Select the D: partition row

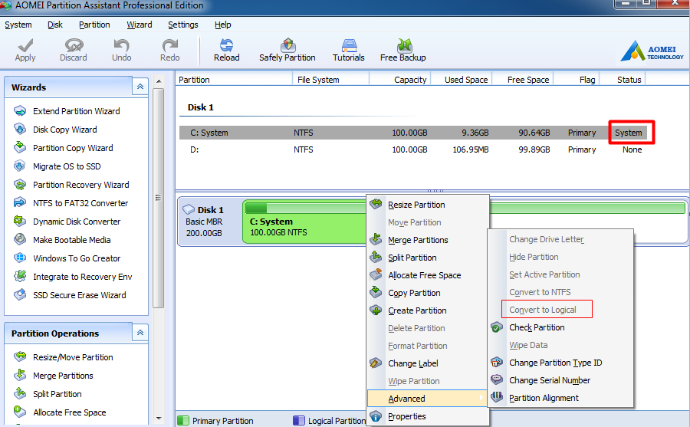point(415,149)
